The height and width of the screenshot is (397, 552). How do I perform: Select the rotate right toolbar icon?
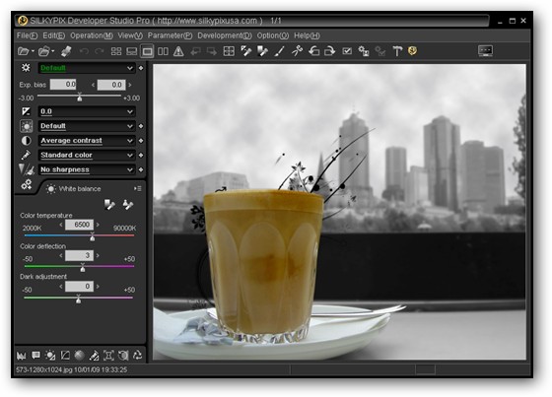(330, 51)
